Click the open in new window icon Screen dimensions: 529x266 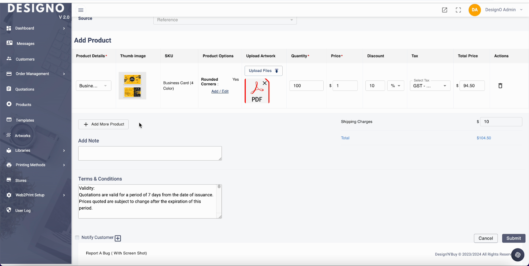[445, 10]
